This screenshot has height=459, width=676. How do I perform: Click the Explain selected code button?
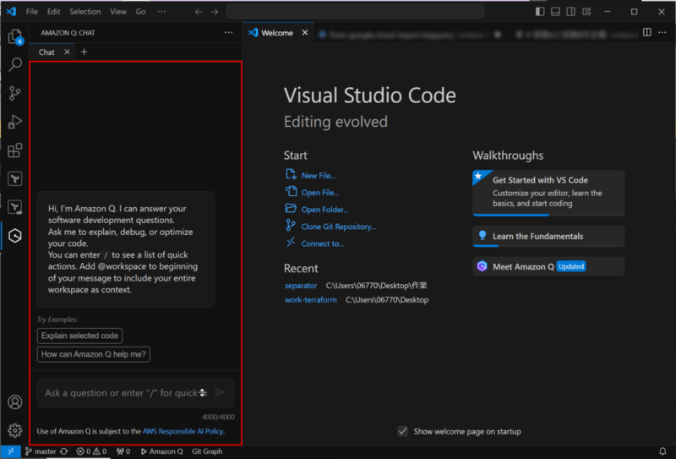tap(80, 336)
